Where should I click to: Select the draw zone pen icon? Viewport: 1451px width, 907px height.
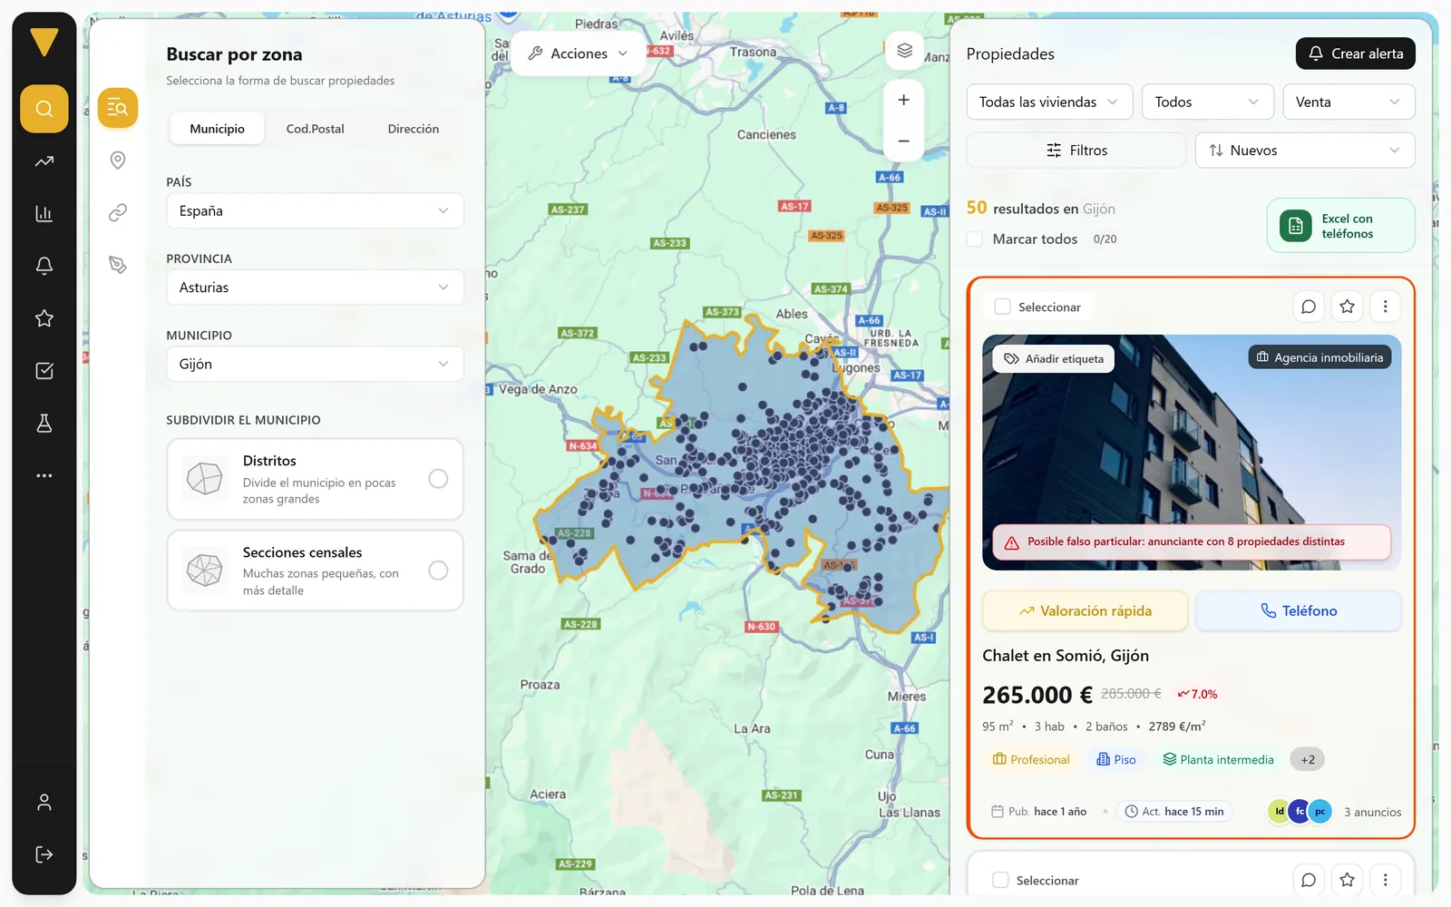(118, 265)
